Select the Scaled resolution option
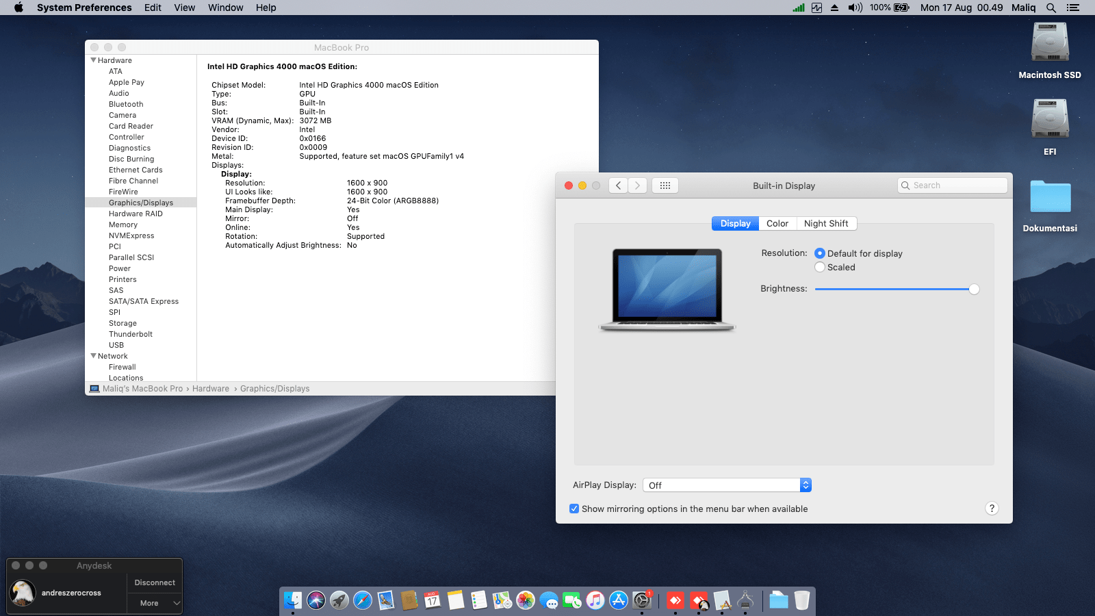 click(820, 268)
